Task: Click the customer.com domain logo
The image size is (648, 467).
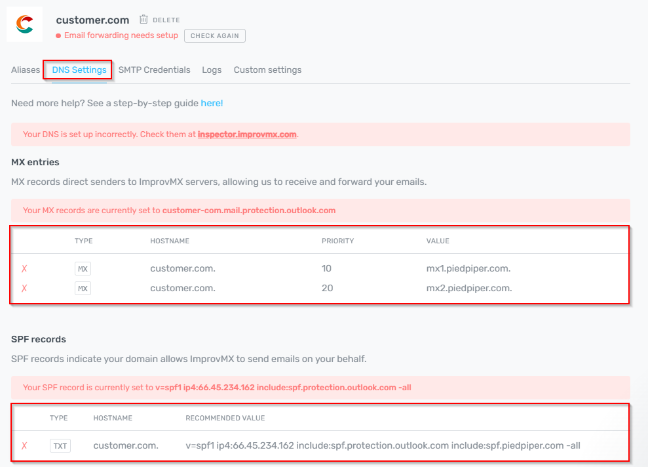Action: coord(25,24)
